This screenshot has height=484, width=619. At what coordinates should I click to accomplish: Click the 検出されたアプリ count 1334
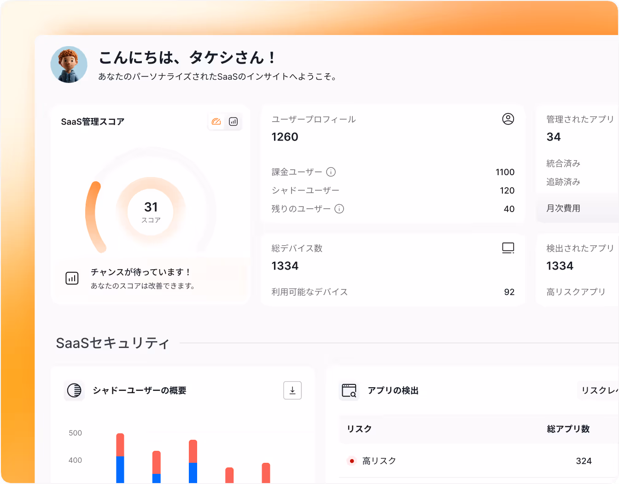(560, 266)
